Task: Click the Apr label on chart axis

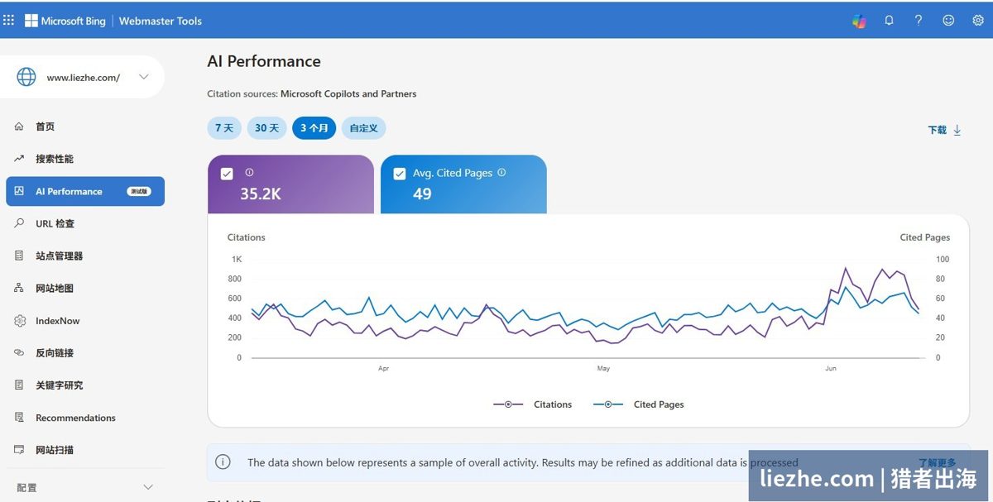Action: pos(383,368)
